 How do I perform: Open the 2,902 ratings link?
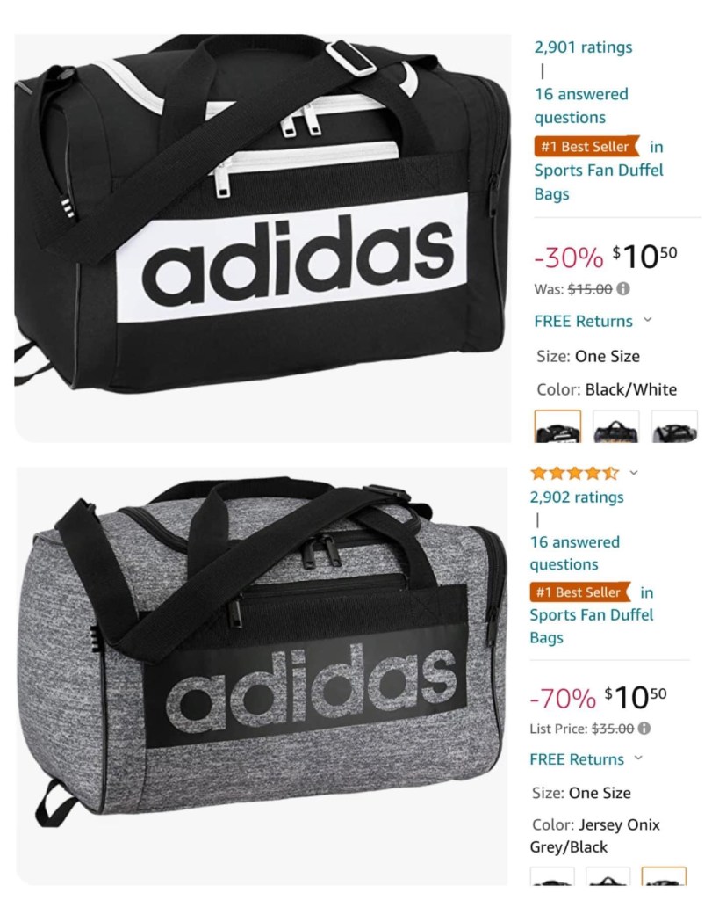(577, 497)
